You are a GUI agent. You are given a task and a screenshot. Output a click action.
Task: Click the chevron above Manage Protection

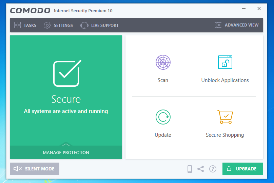tap(66, 145)
